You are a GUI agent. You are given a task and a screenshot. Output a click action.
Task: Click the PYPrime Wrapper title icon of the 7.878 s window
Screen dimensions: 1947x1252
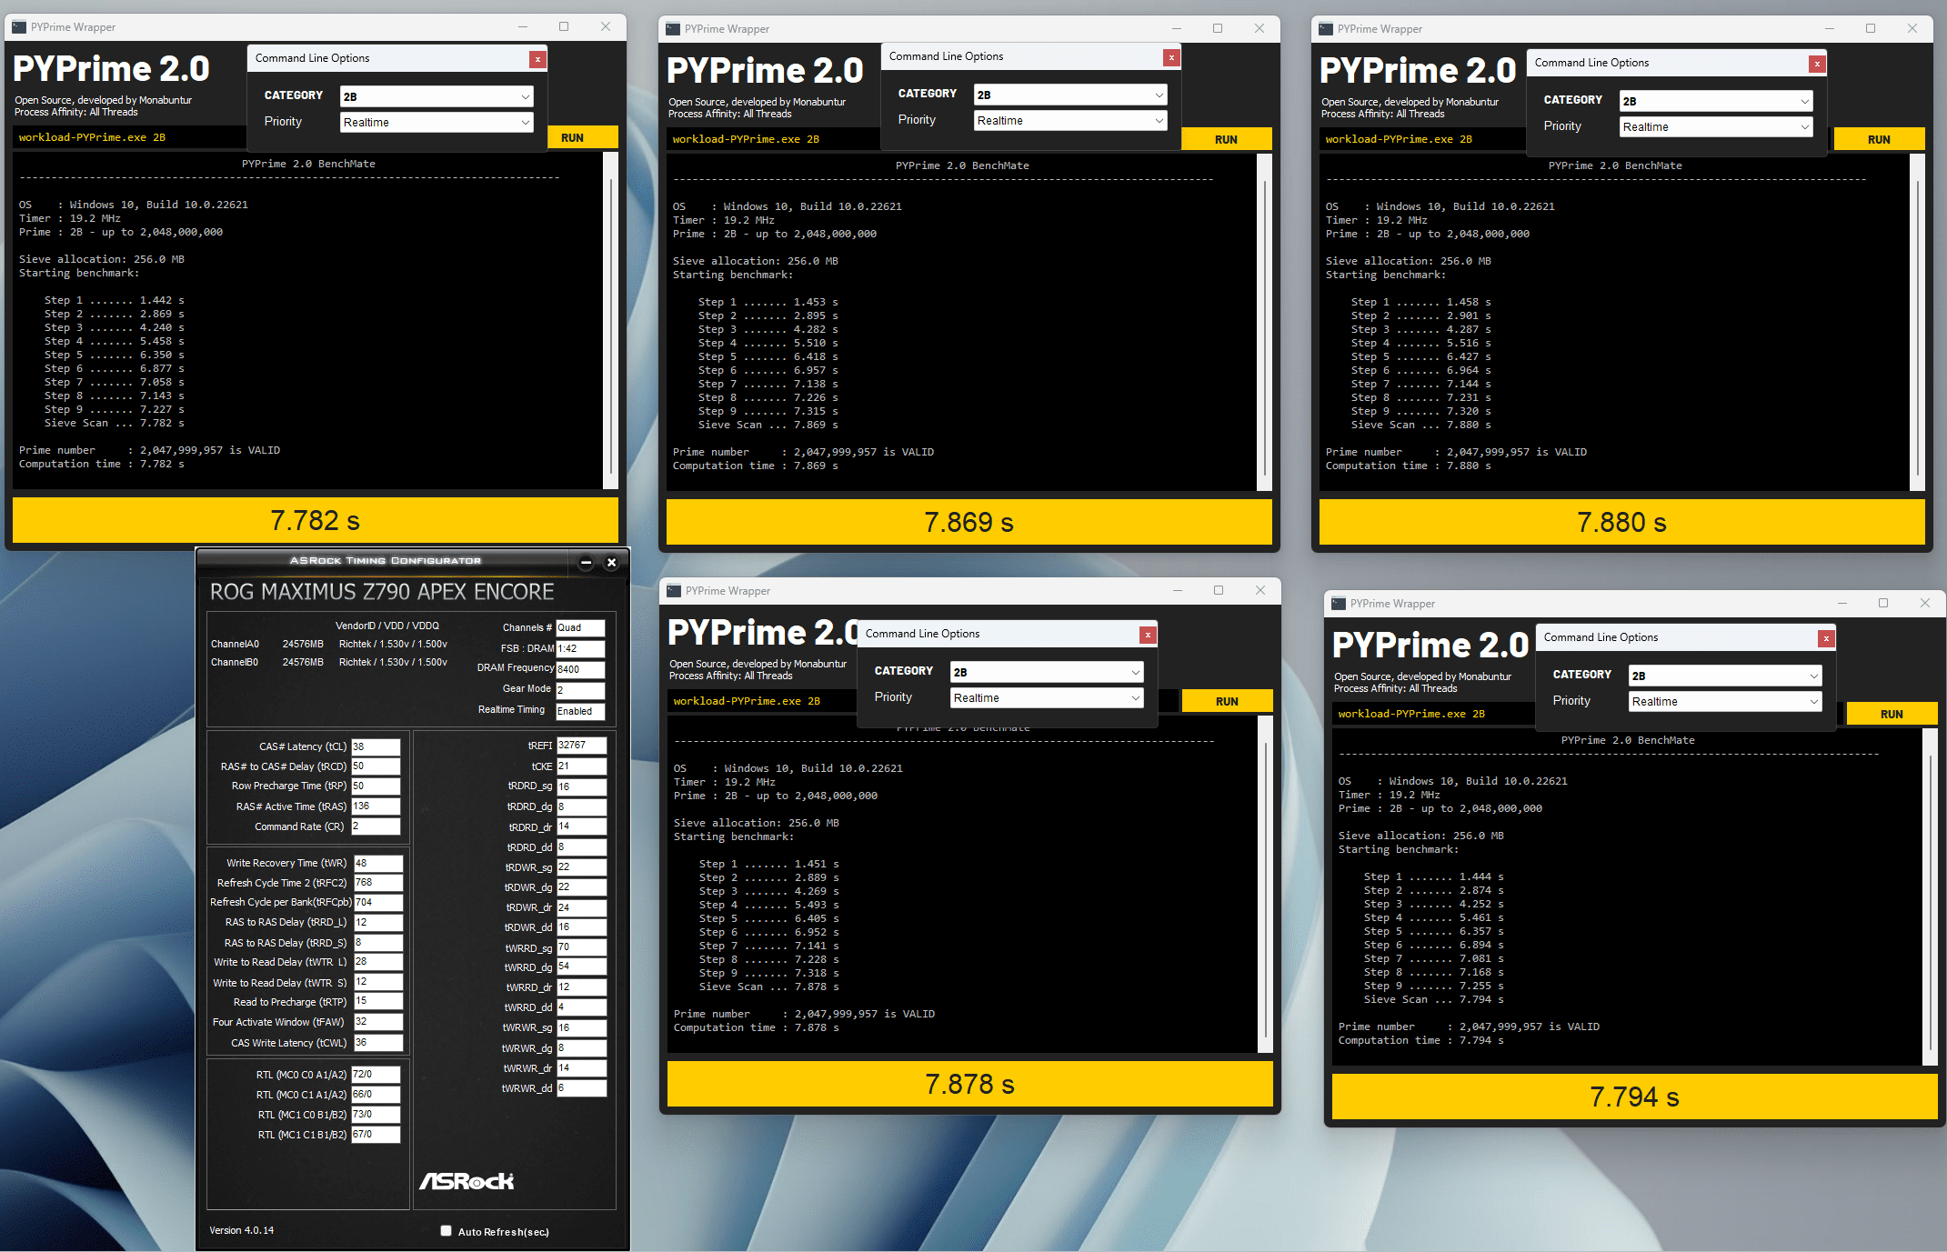click(x=674, y=591)
